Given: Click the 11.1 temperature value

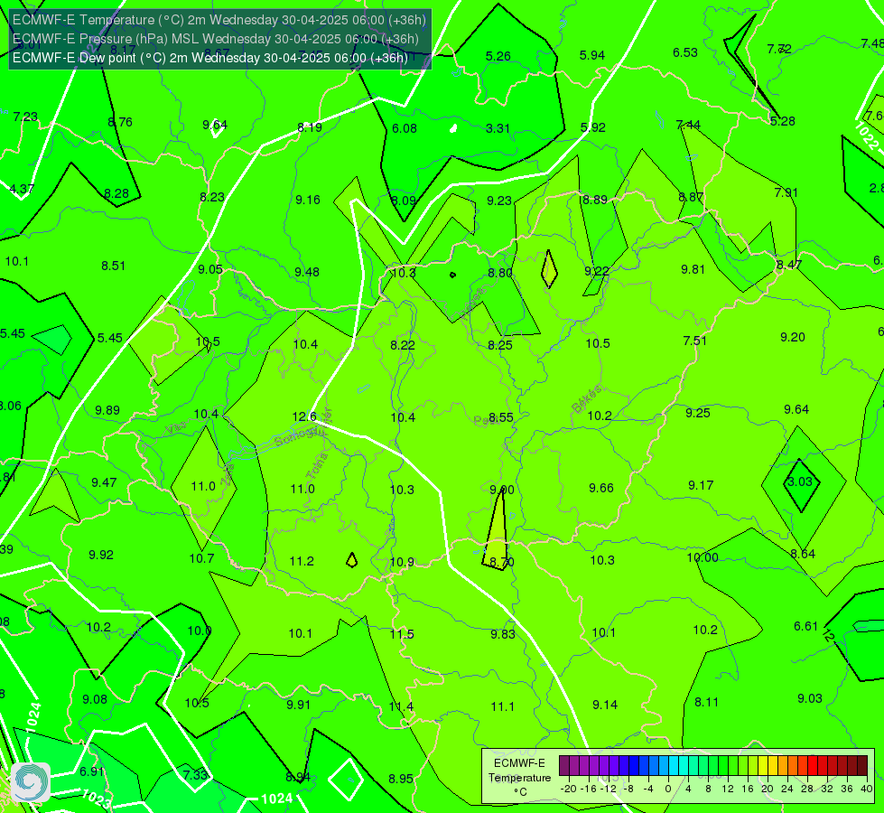Looking at the screenshot, I should tap(502, 706).
